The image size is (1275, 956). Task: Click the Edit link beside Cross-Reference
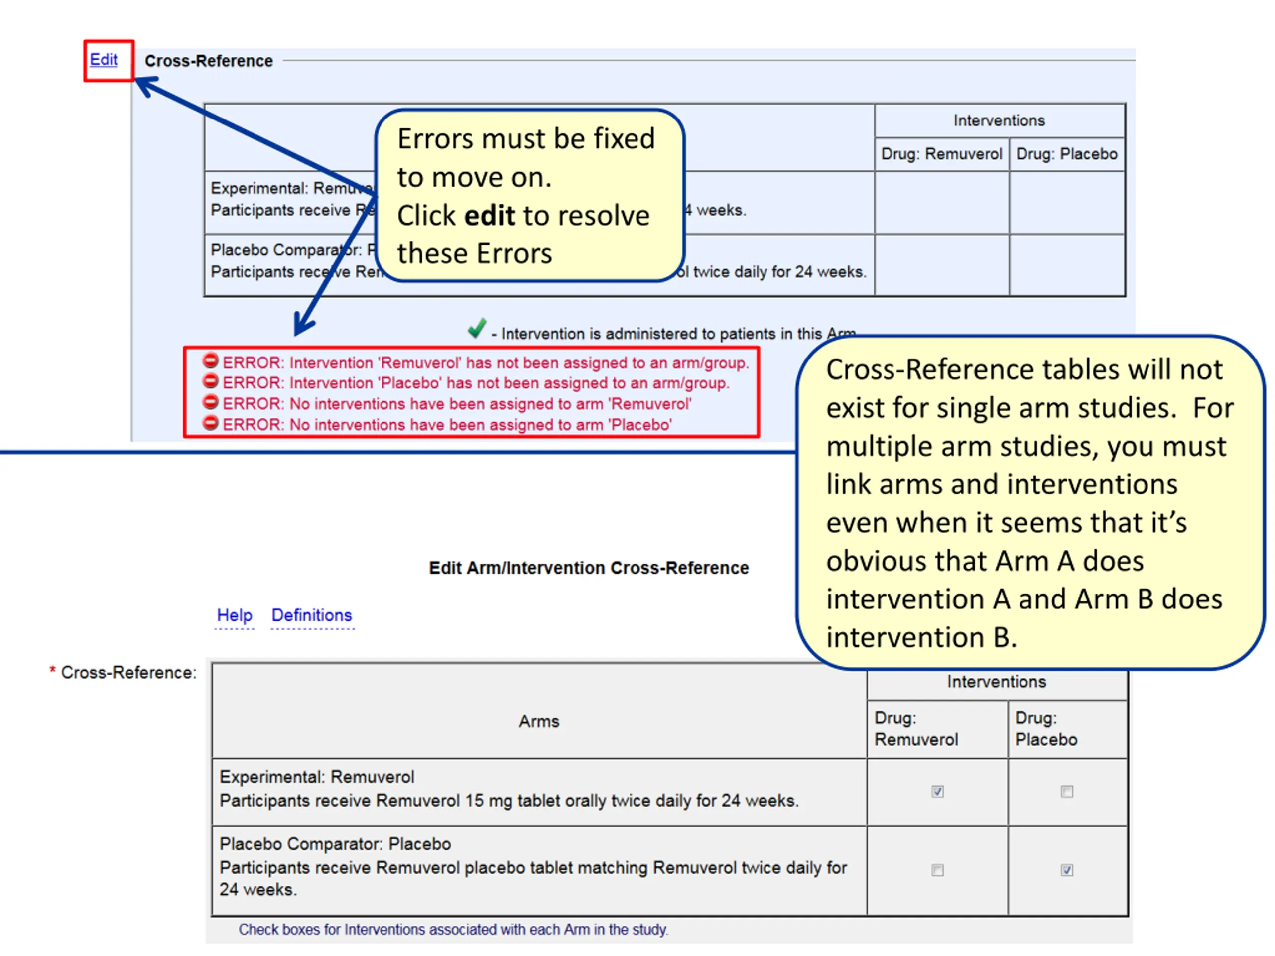pyautogui.click(x=104, y=59)
